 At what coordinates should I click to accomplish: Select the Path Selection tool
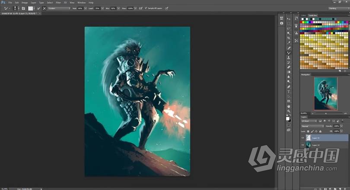[x=289, y=97]
